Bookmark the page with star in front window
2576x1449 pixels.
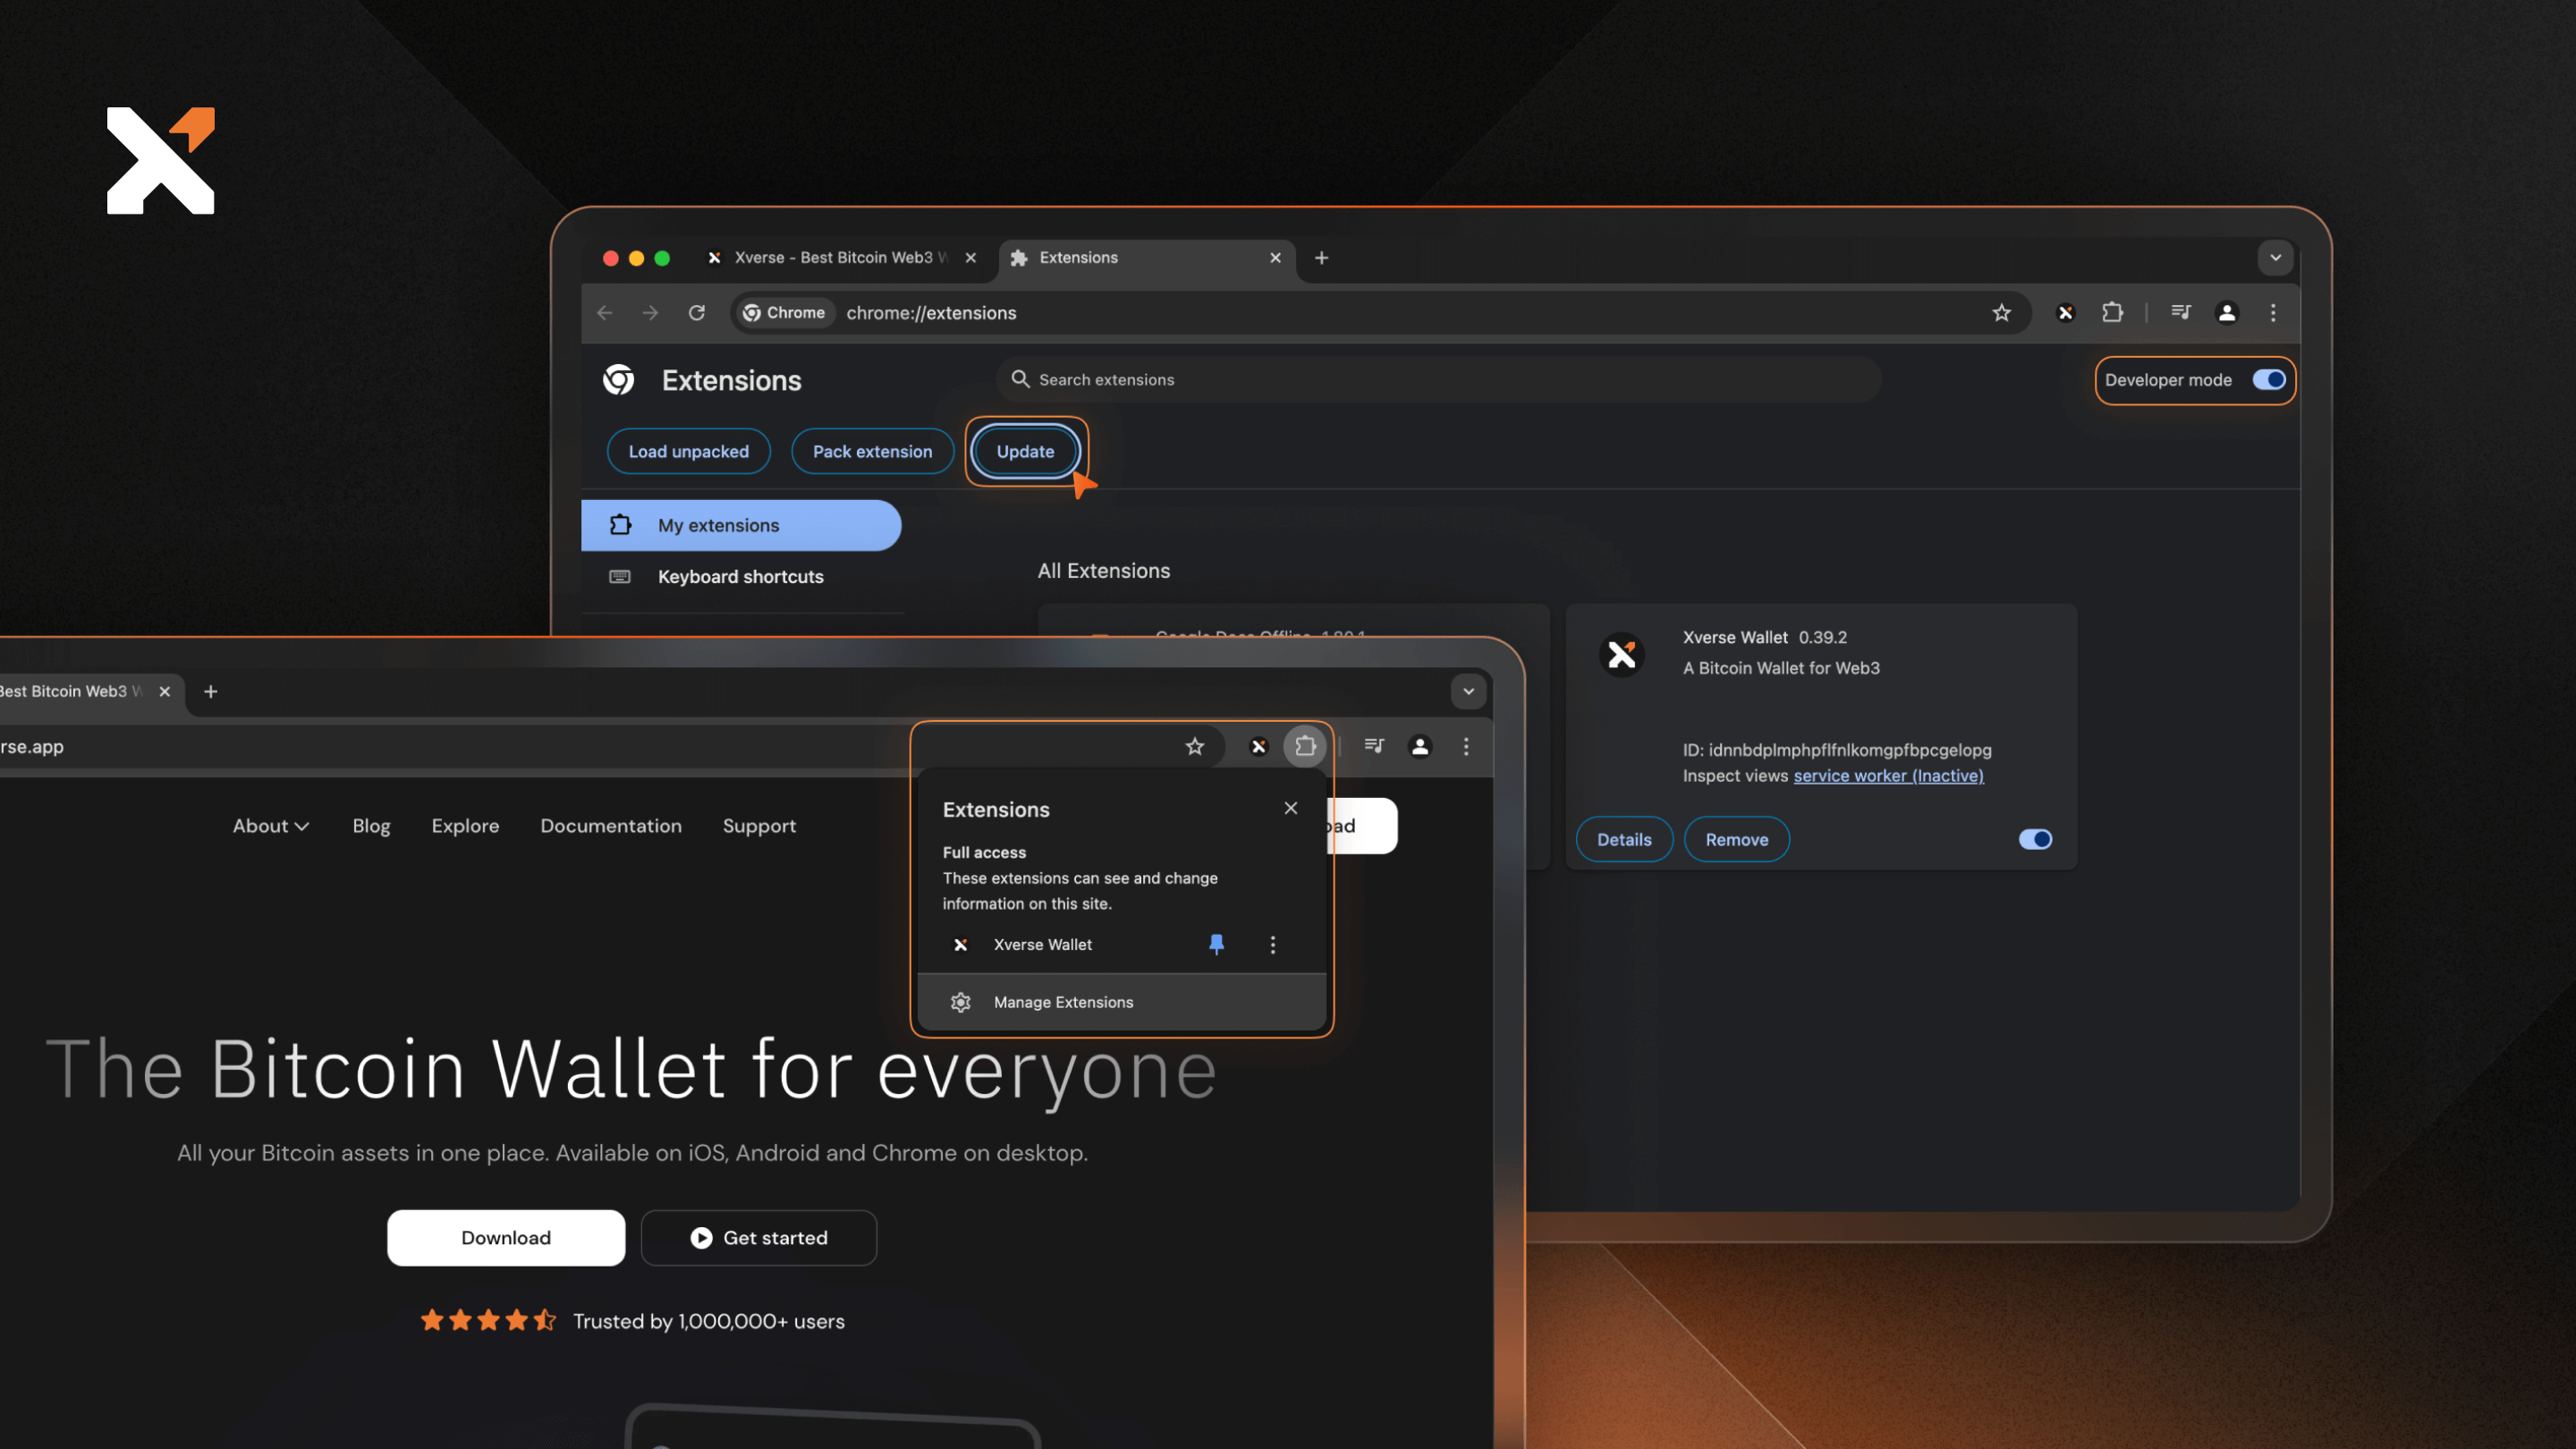[x=1194, y=746]
